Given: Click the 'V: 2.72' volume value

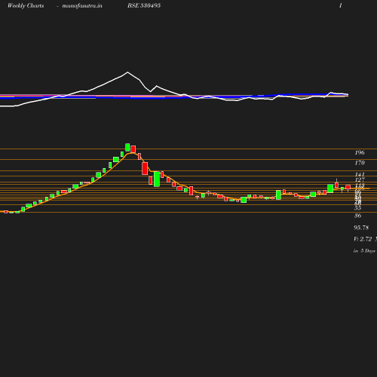Looking at the screenshot, I should (363, 239).
